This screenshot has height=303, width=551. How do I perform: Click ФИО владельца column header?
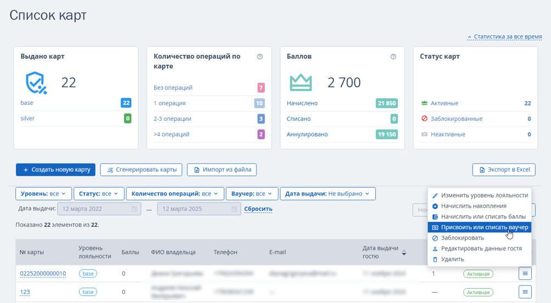pos(173,252)
